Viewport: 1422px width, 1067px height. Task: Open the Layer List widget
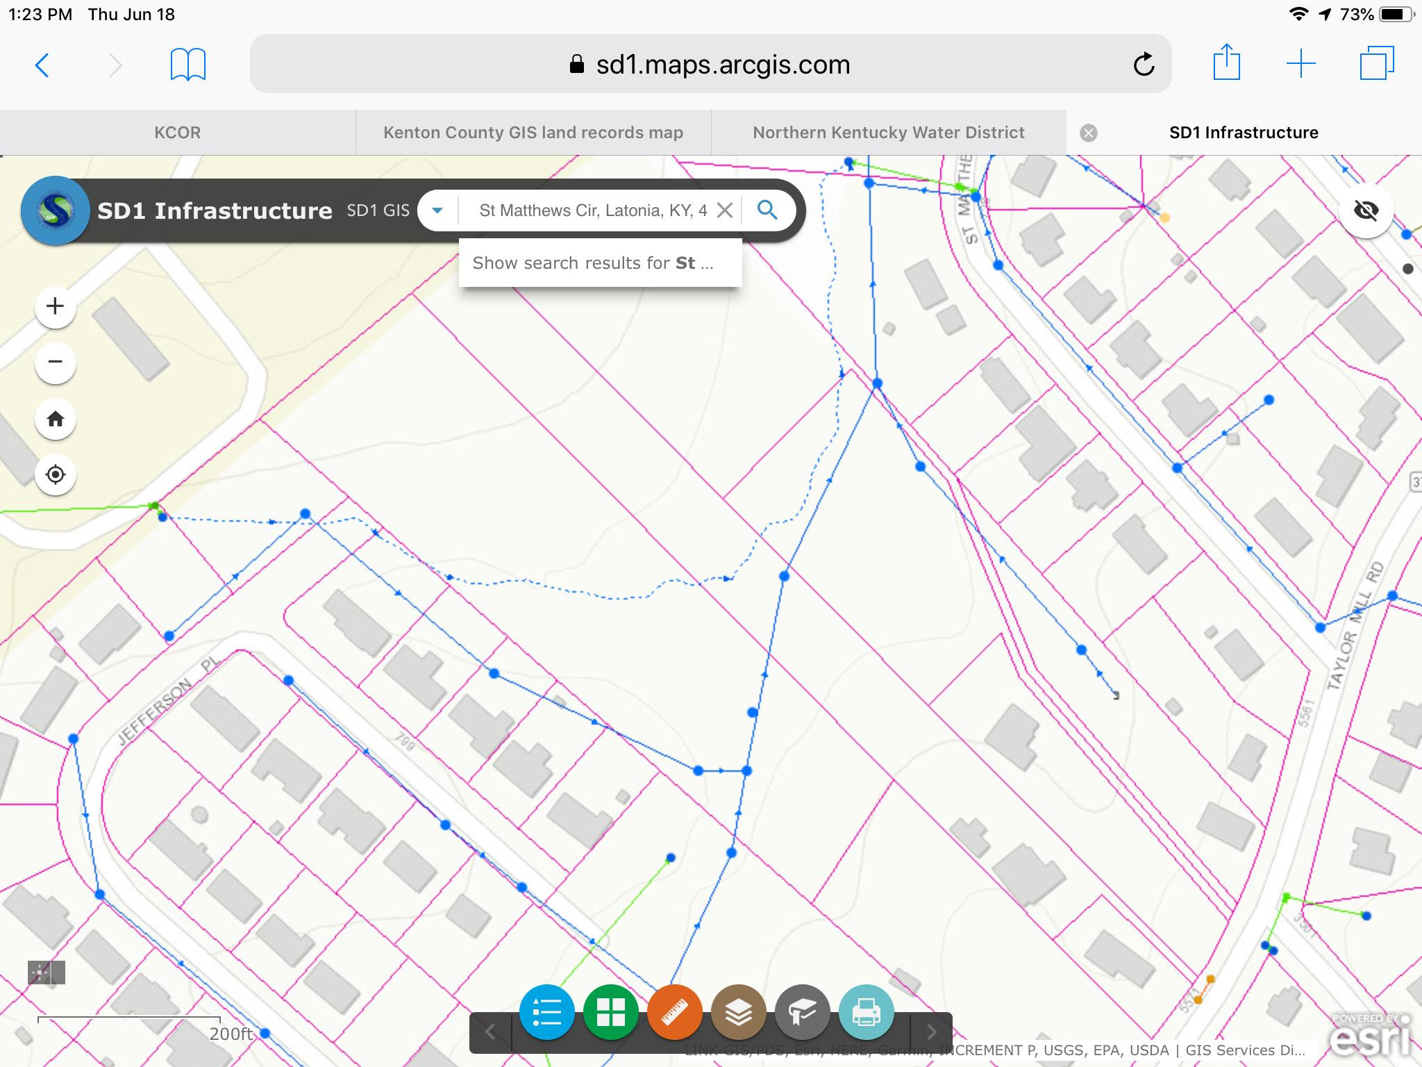[x=739, y=1012]
